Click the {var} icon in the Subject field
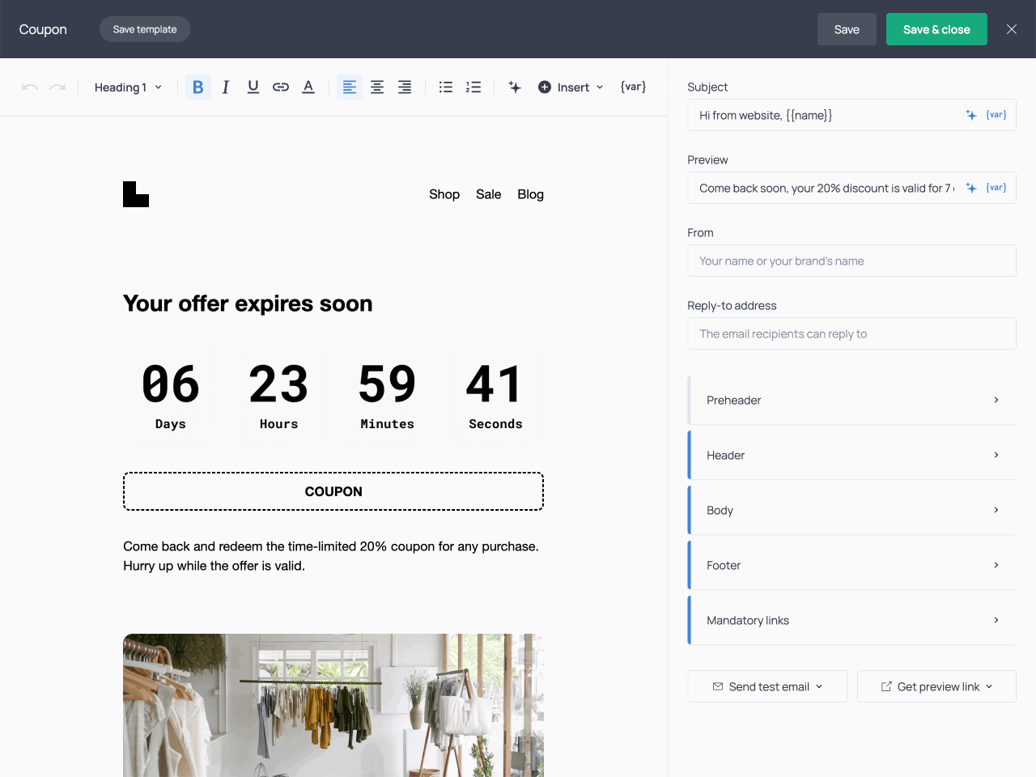This screenshot has width=1036, height=777. pyautogui.click(x=996, y=114)
